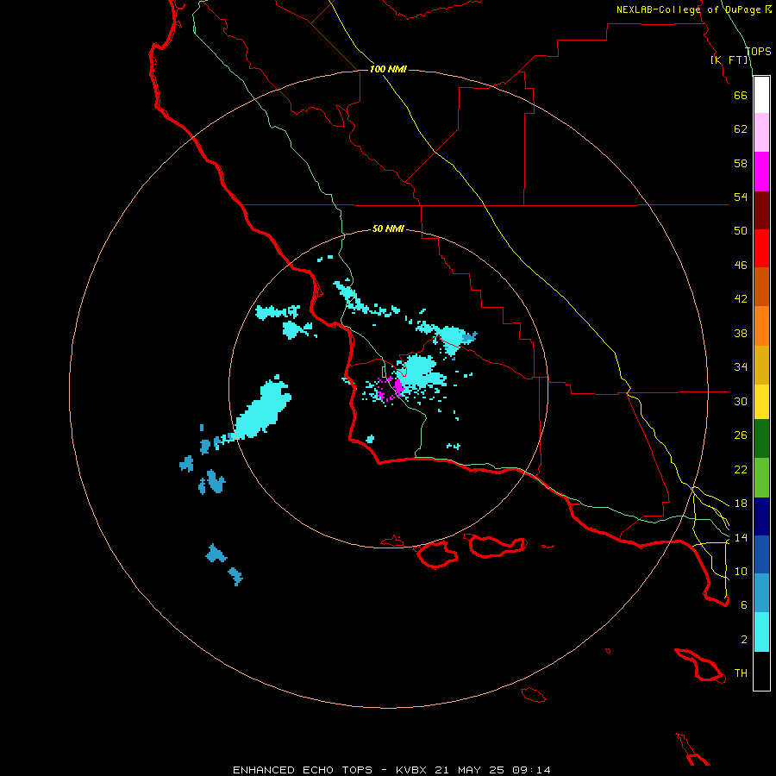Screen dimensions: 776x776
Task: Click the "TH" threshold label
Action: point(741,673)
